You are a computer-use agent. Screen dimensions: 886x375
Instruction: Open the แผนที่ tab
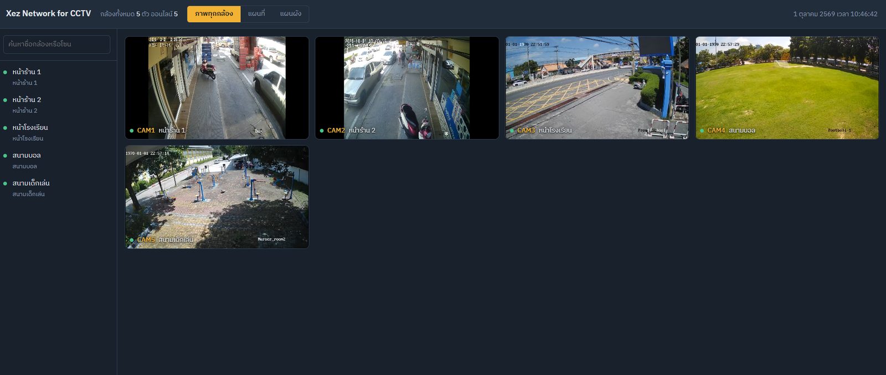click(x=256, y=14)
